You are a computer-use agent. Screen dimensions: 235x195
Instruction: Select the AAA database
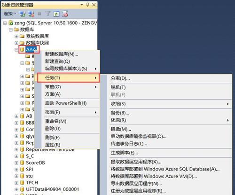(31, 49)
